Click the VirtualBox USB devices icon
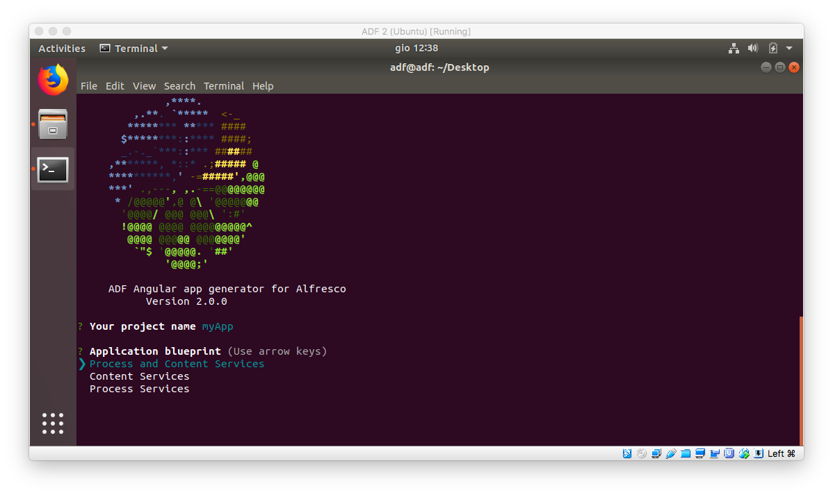This screenshot has width=833, height=495. click(x=671, y=453)
